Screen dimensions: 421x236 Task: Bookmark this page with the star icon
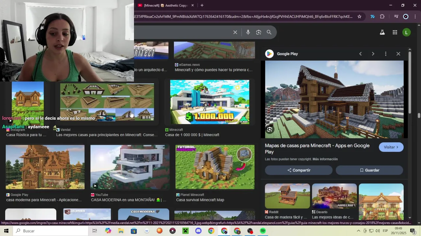359,16
